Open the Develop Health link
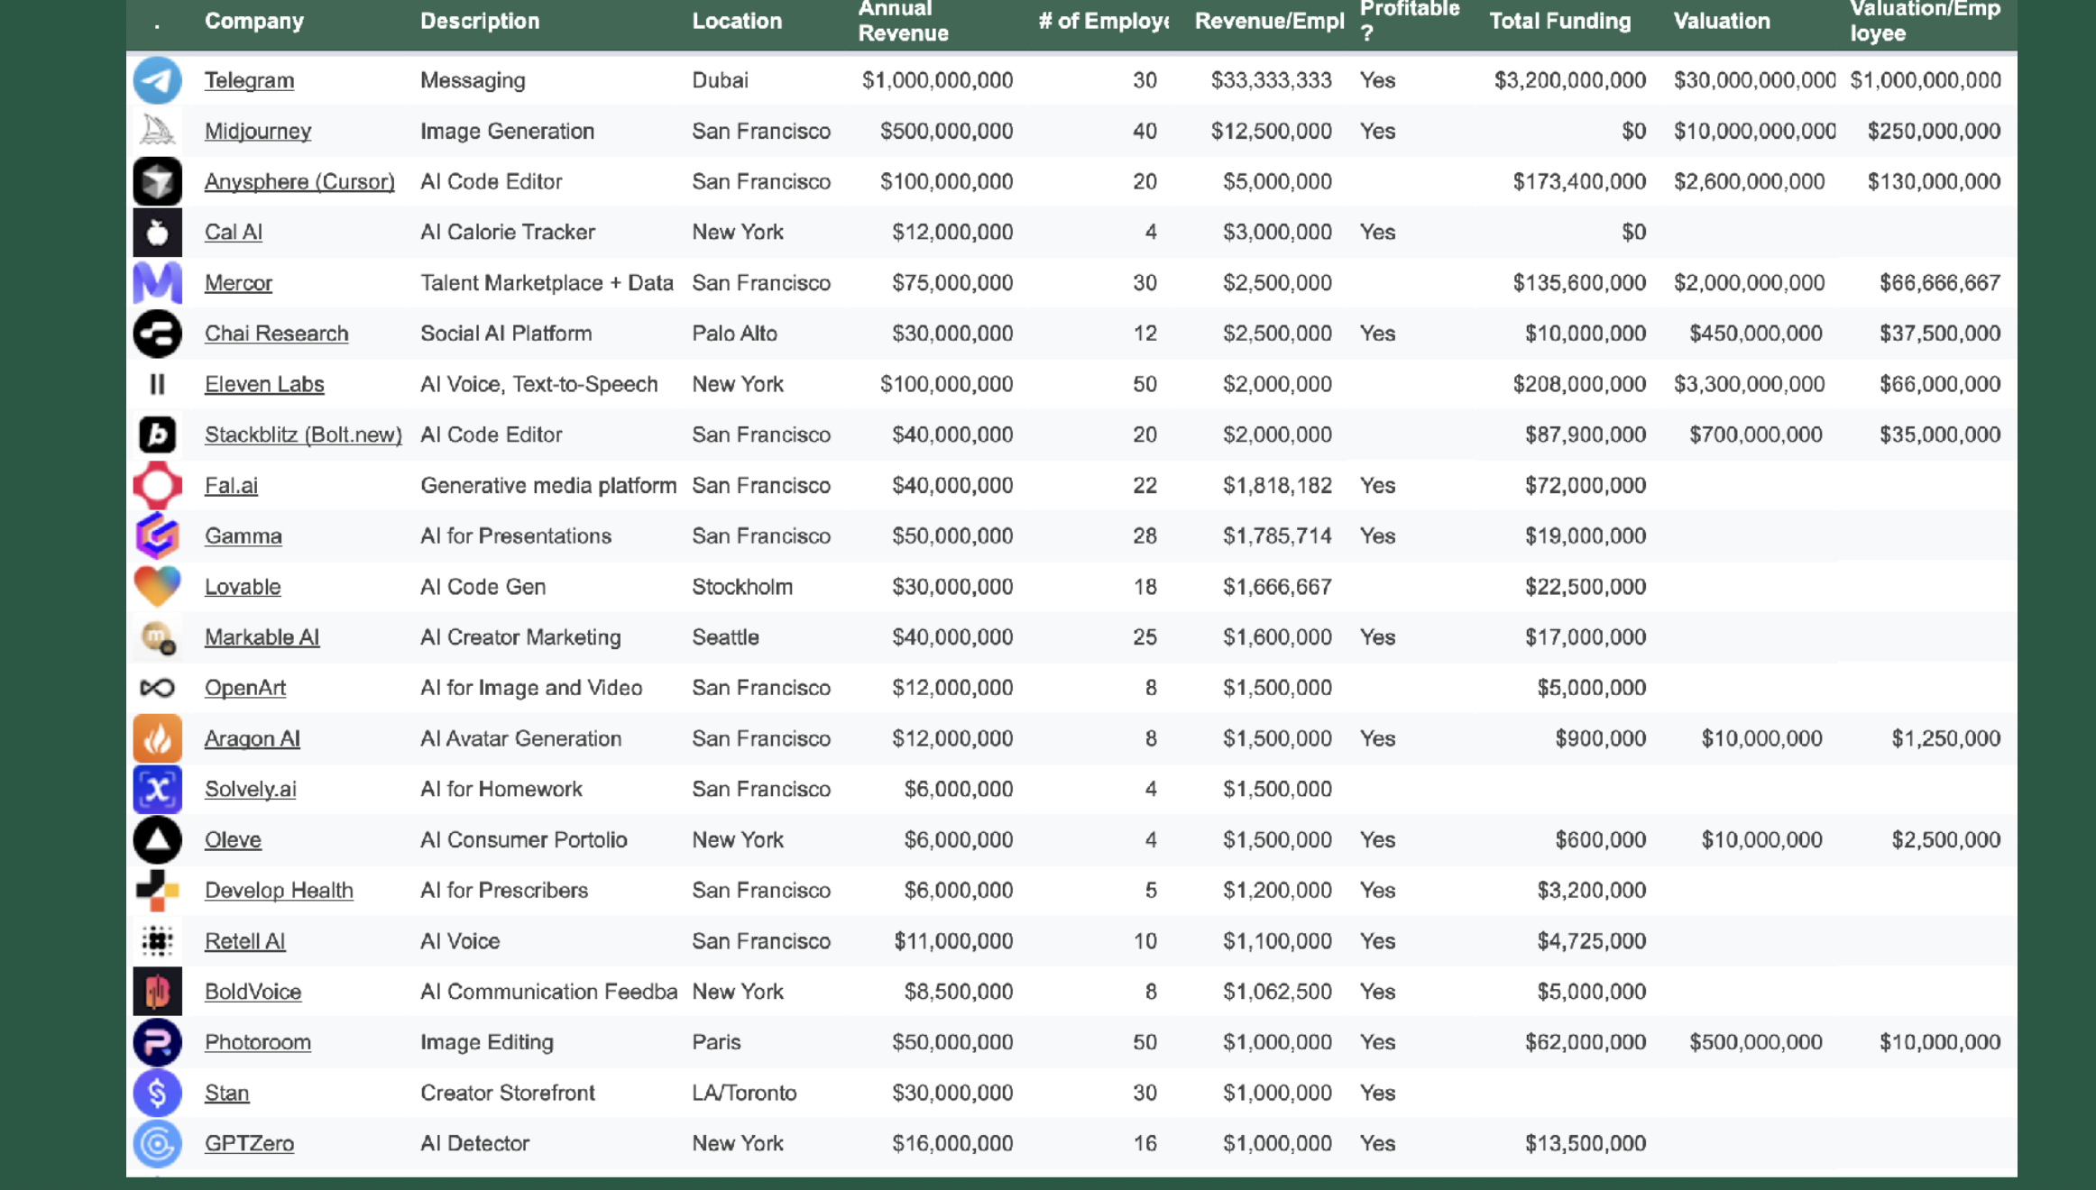The width and height of the screenshot is (2096, 1190). pos(279,891)
